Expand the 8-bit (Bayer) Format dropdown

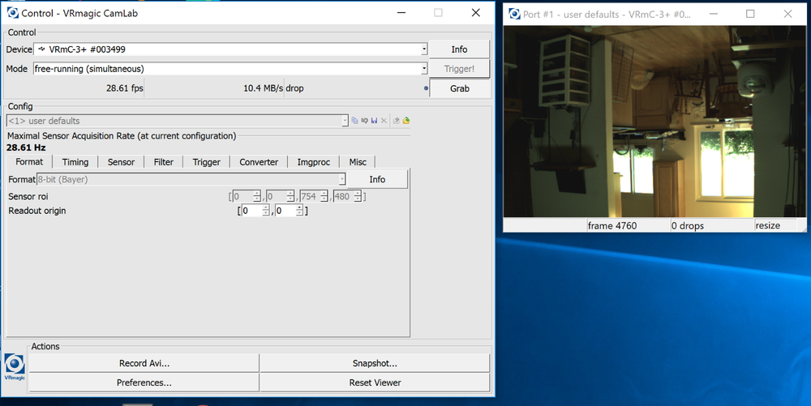[342, 179]
